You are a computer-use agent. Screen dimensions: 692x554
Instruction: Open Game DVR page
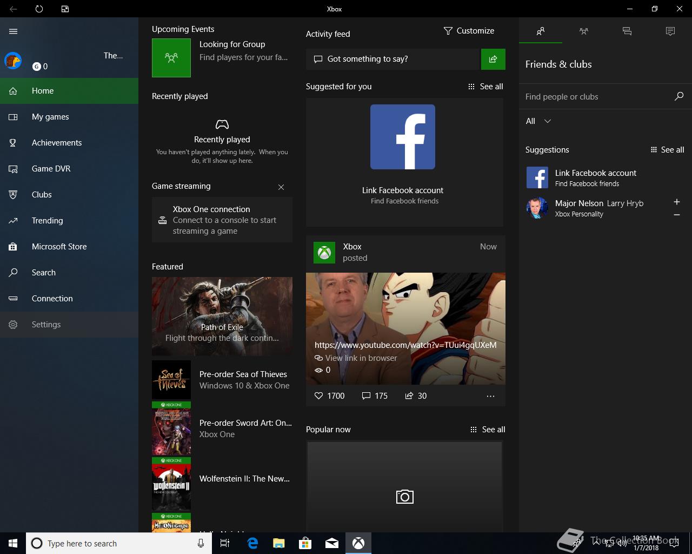[x=69, y=169]
